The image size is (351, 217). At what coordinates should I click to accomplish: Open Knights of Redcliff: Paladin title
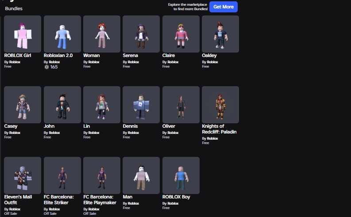(x=219, y=129)
